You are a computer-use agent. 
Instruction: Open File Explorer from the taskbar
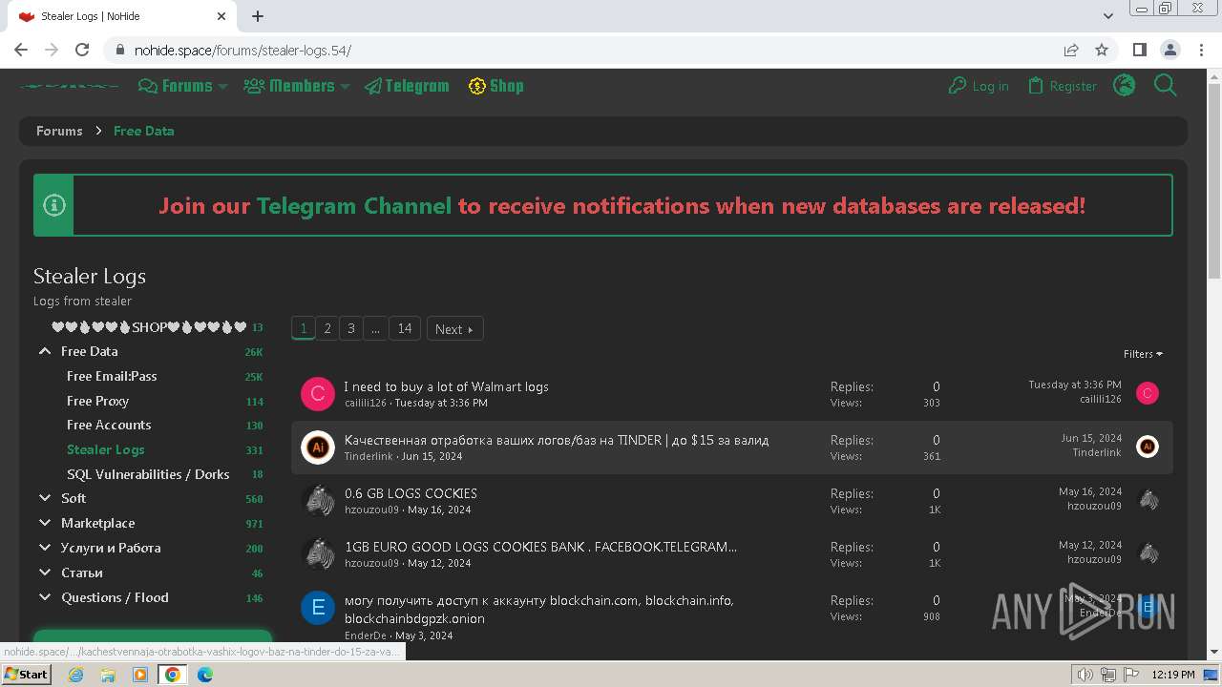tap(108, 675)
